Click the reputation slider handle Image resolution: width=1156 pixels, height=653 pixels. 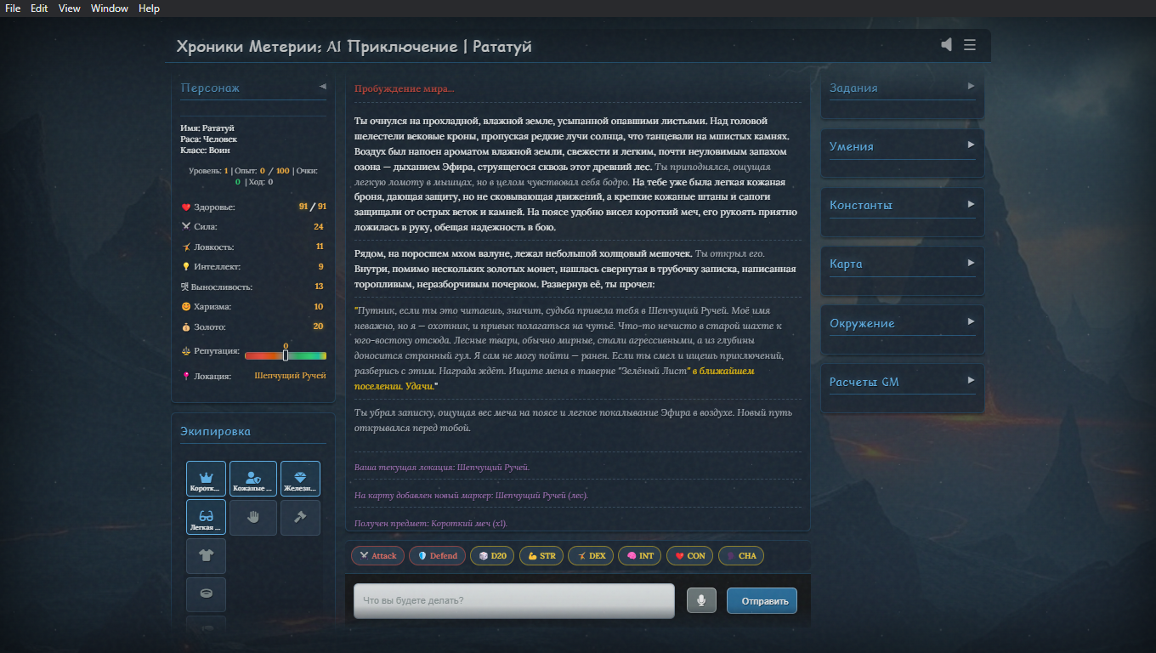point(286,355)
